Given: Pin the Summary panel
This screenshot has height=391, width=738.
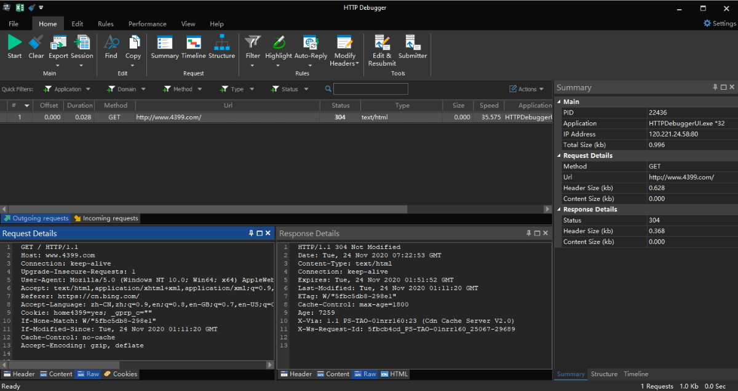Looking at the screenshot, I should [x=715, y=87].
